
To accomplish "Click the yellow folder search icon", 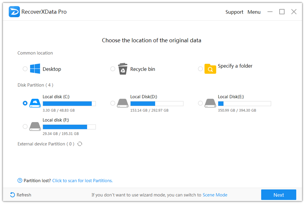I will click(x=210, y=69).
